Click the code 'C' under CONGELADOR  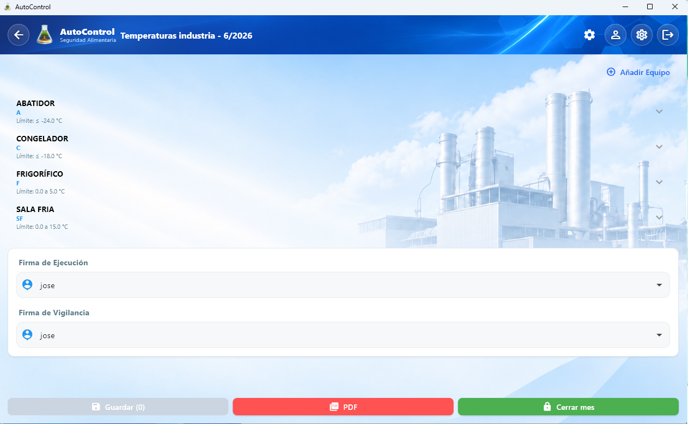click(19, 148)
